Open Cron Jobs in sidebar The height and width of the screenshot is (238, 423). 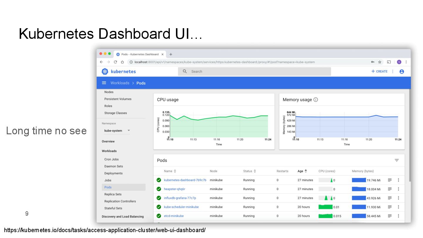[111, 159]
